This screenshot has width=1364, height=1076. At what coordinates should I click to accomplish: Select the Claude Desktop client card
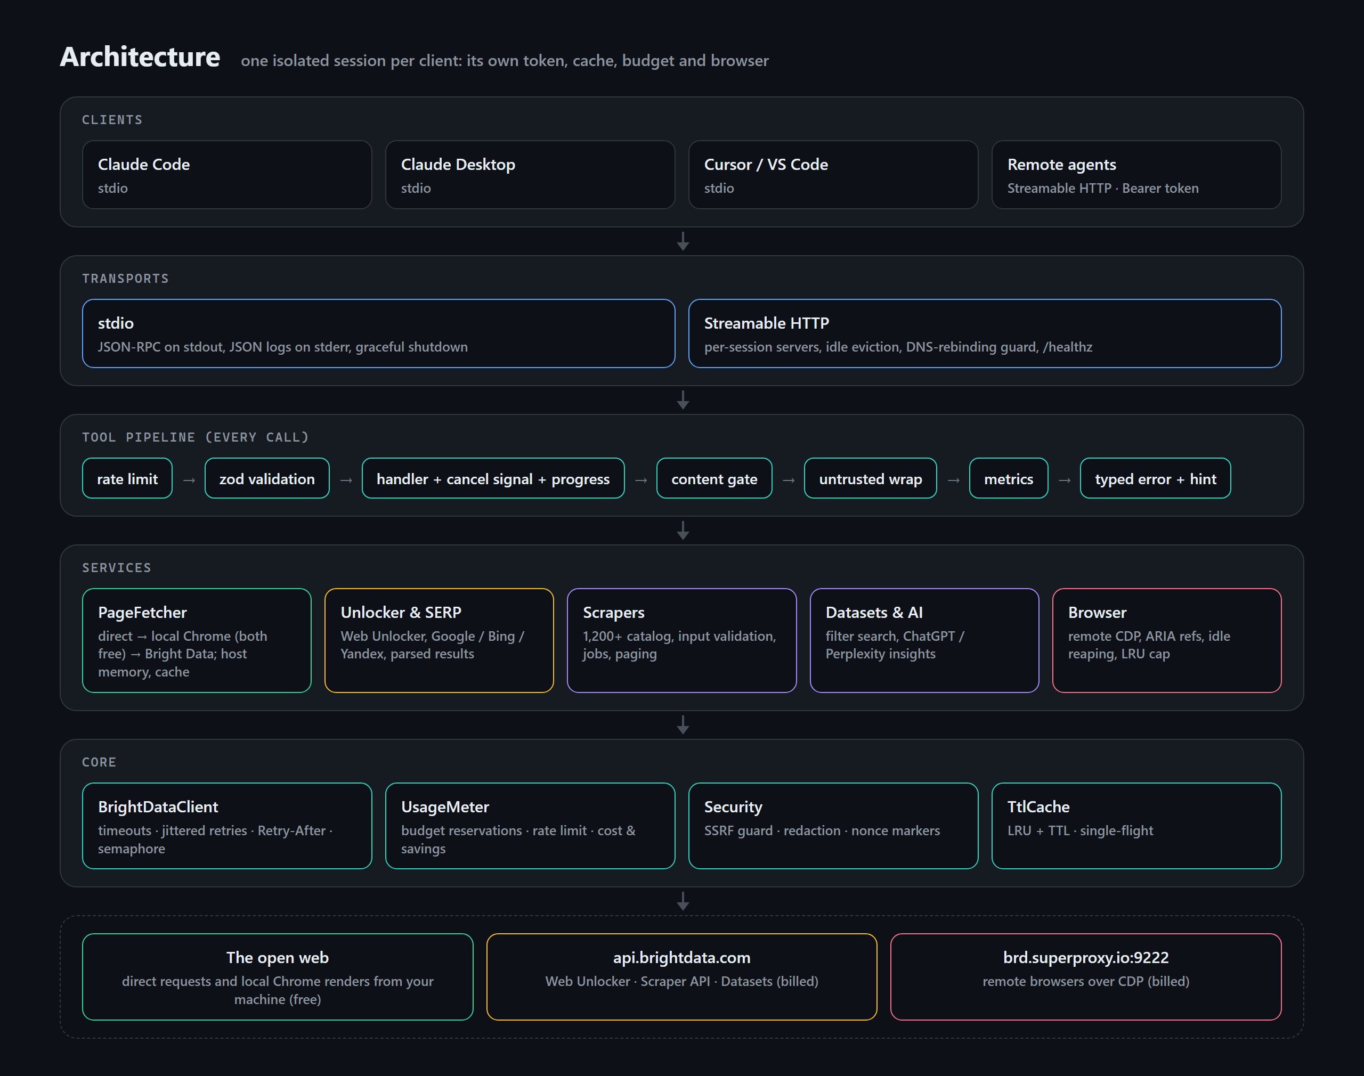pyautogui.click(x=530, y=175)
